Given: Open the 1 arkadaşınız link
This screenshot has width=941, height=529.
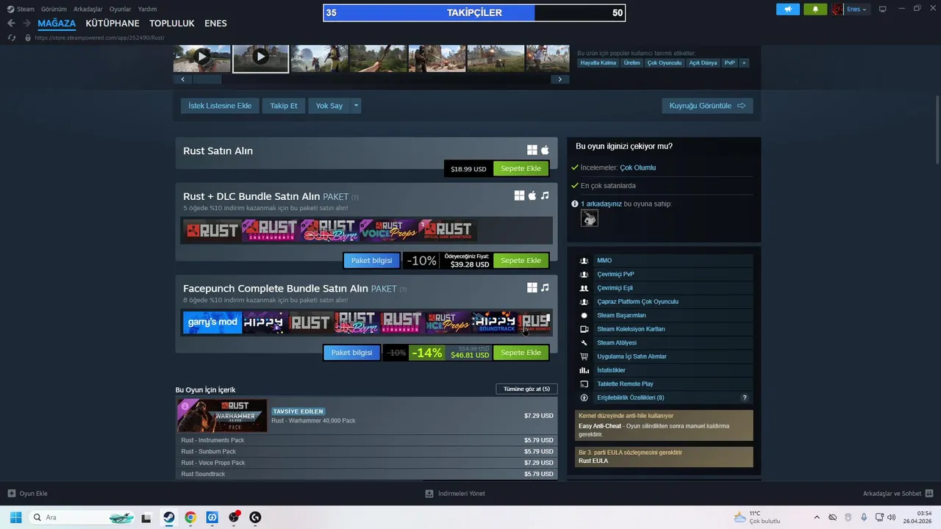Looking at the screenshot, I should [601, 204].
